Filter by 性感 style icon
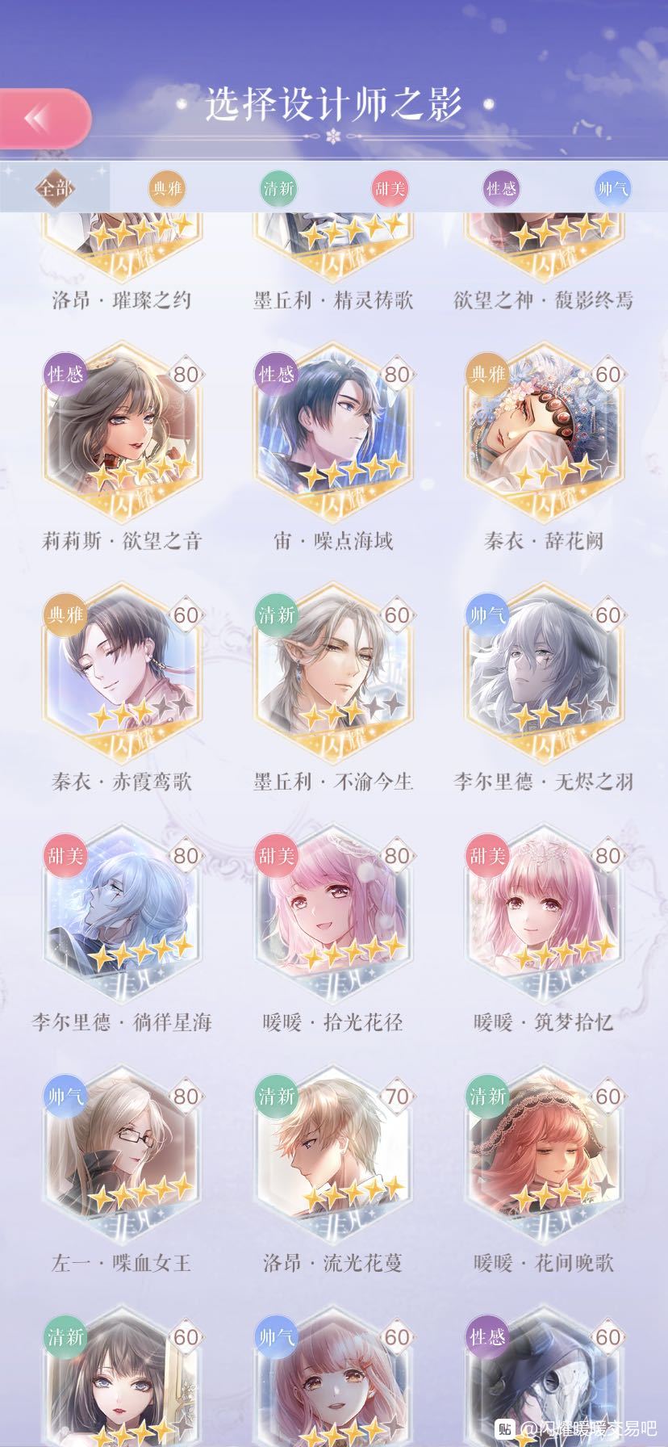This screenshot has width=668, height=1447. coord(501,190)
